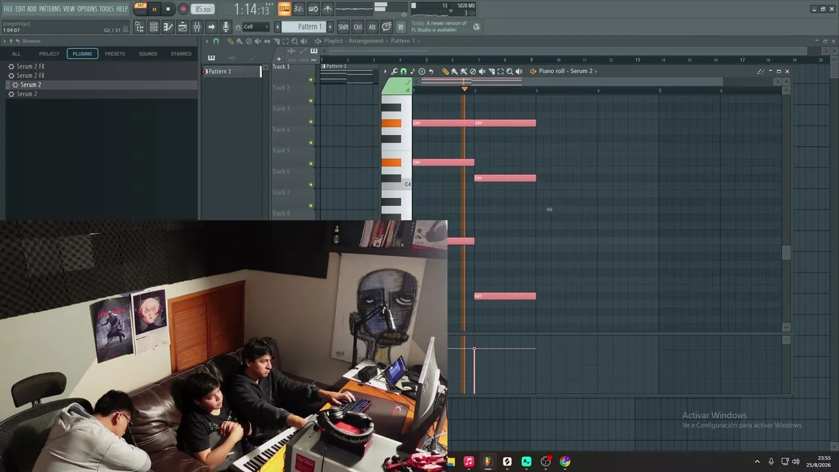
Task: Open the taskbar volume control
Action: (796, 462)
